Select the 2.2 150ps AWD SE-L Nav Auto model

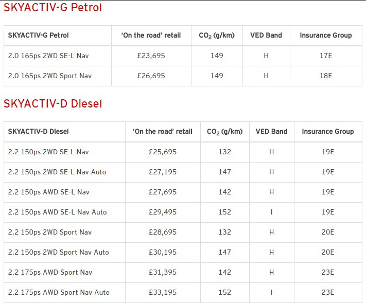(x=58, y=212)
